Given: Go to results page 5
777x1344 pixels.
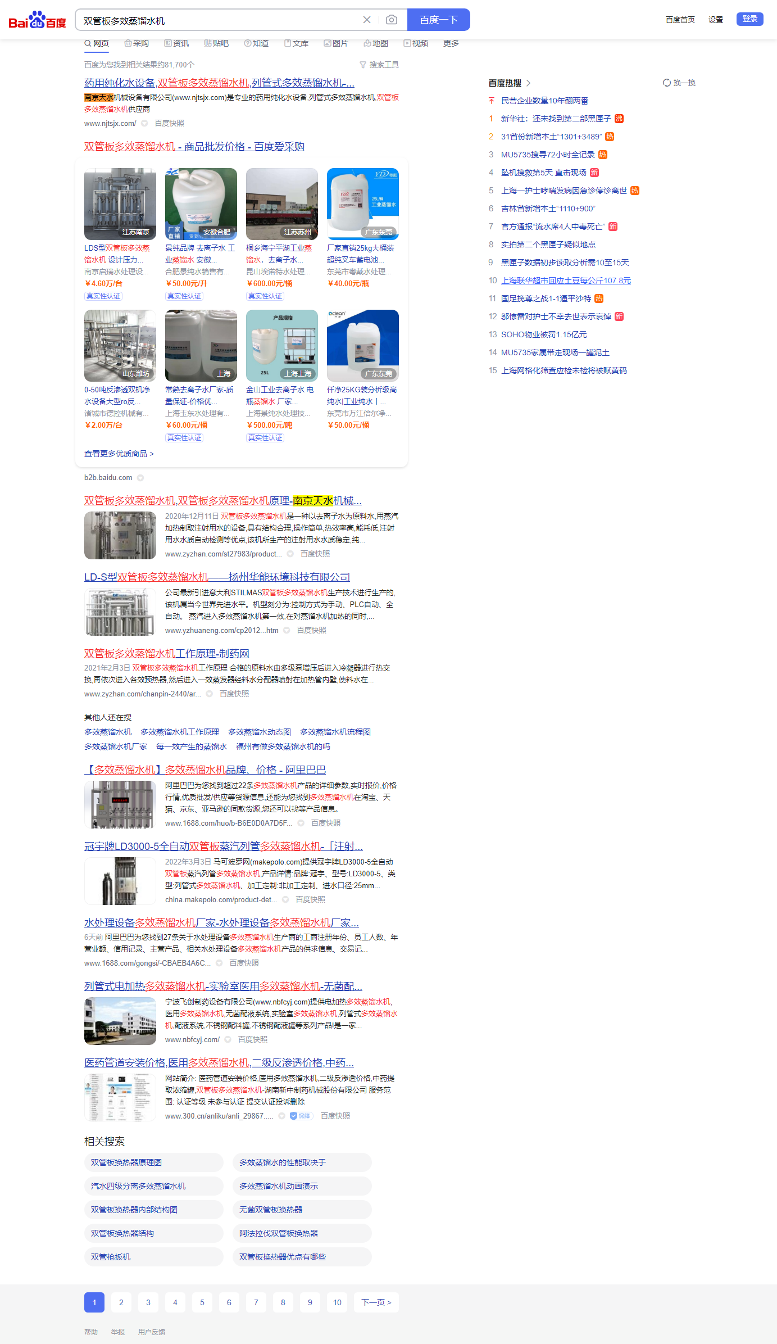Looking at the screenshot, I should pyautogui.click(x=202, y=1302).
